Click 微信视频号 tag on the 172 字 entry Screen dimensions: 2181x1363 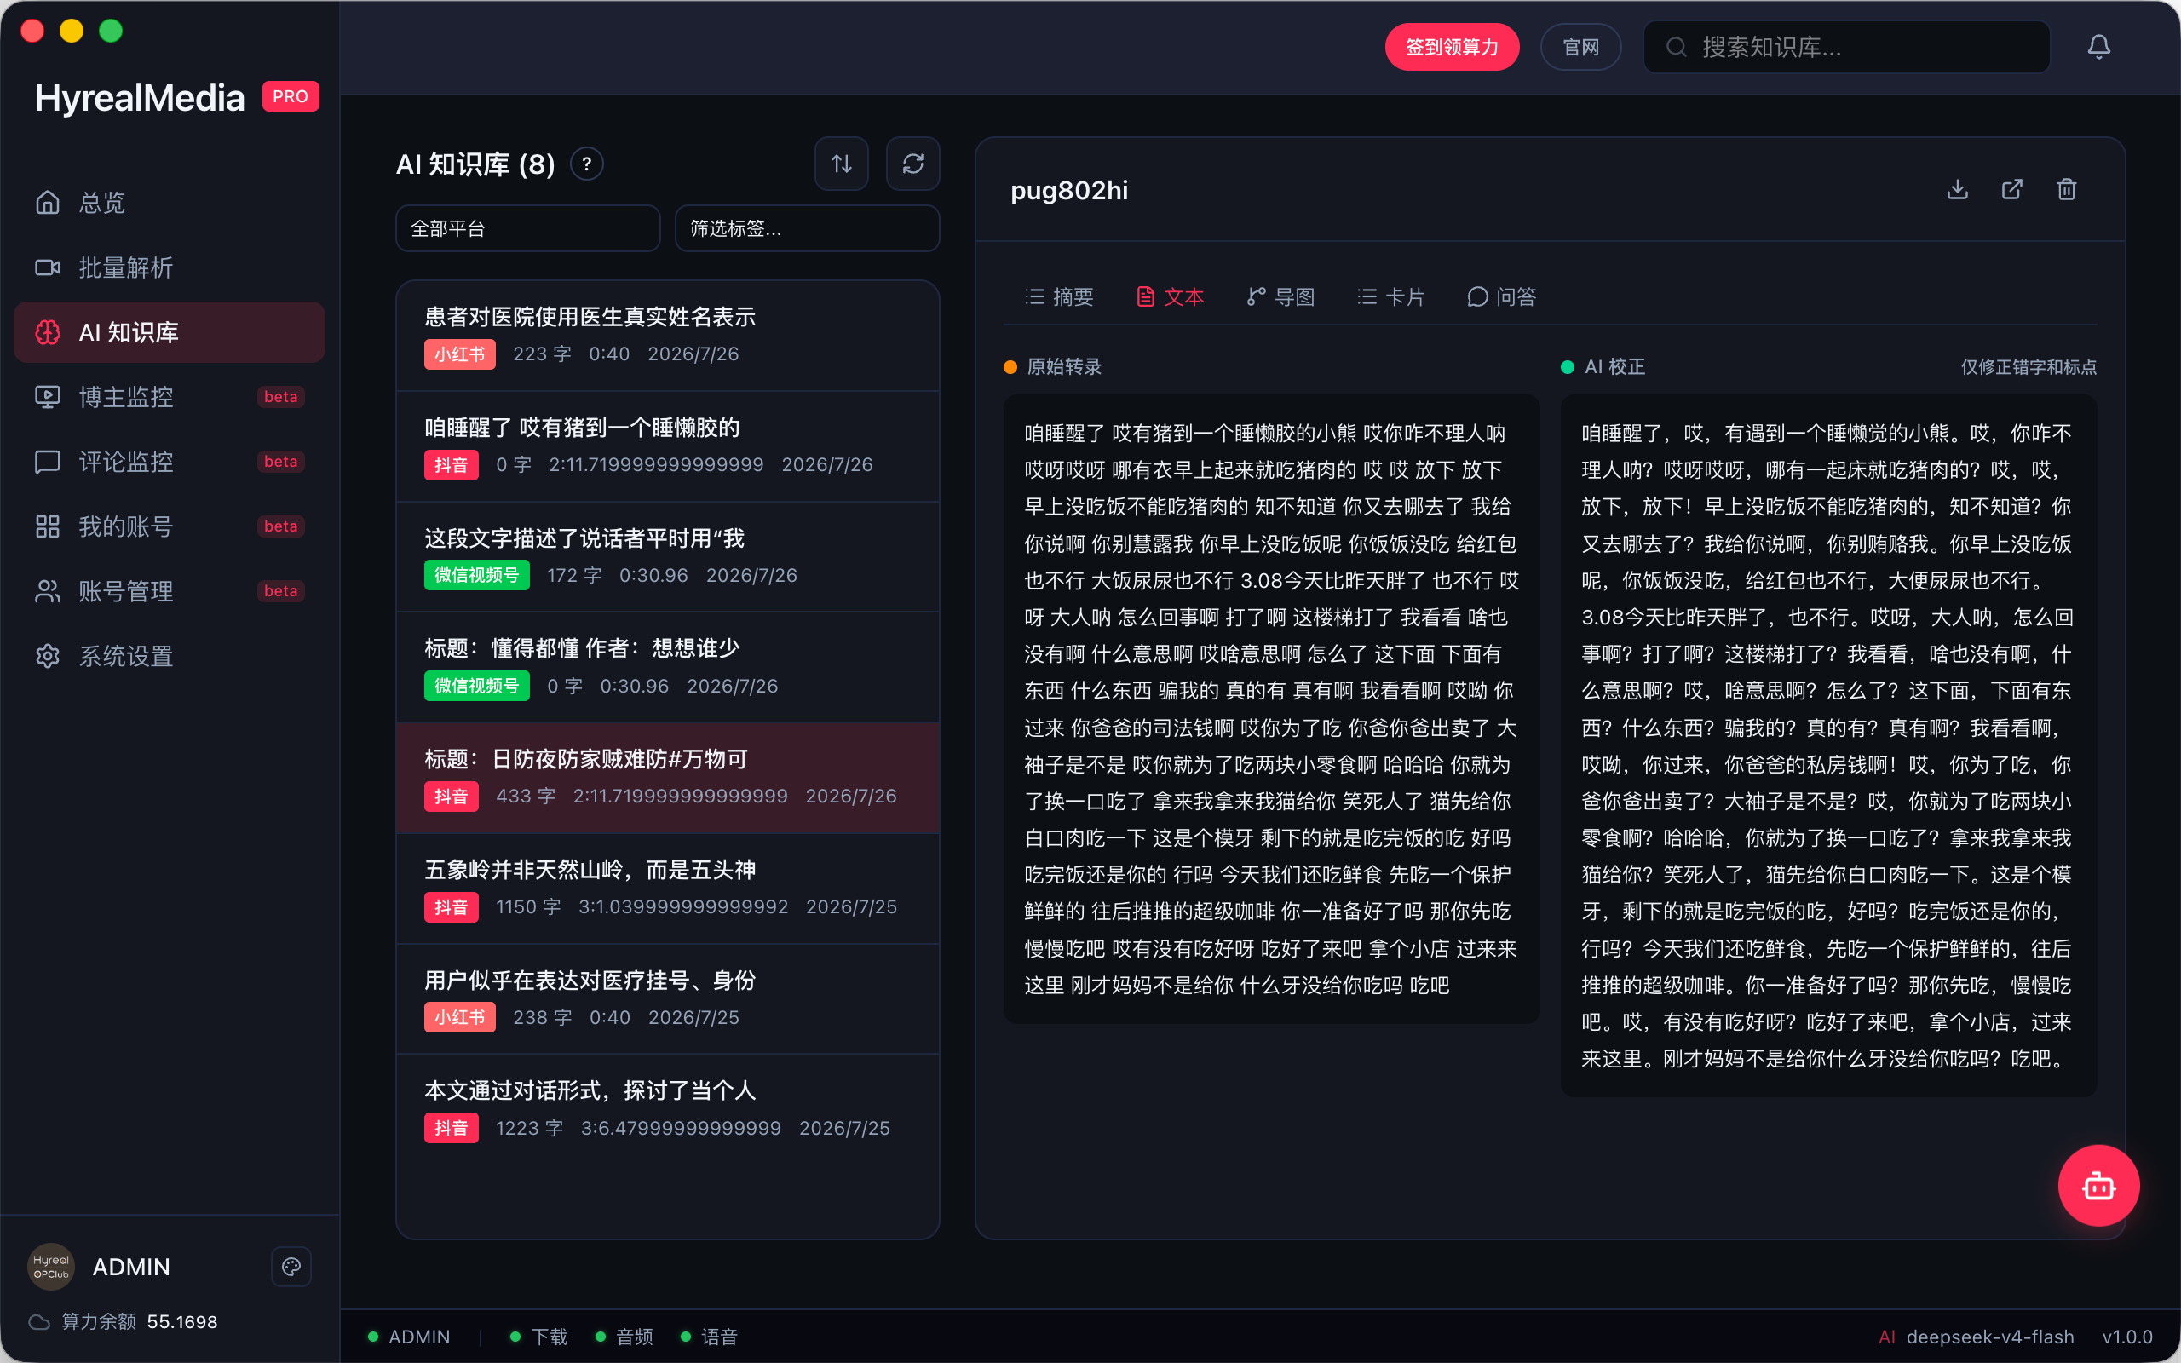click(477, 575)
